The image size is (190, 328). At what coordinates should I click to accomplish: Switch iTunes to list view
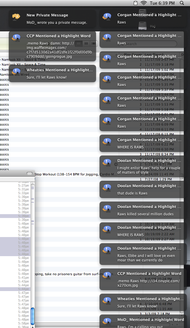tap(78, 43)
